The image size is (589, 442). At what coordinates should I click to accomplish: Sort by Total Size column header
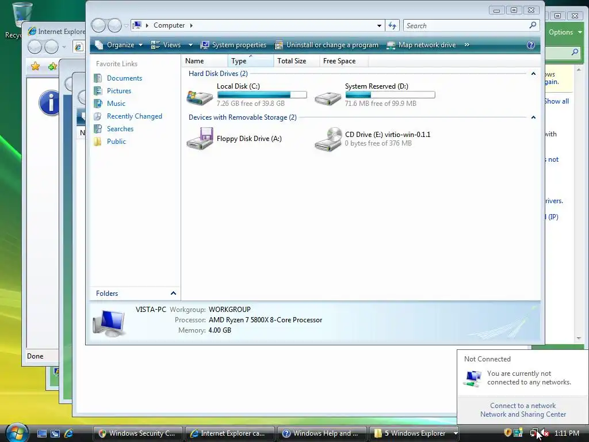296,61
